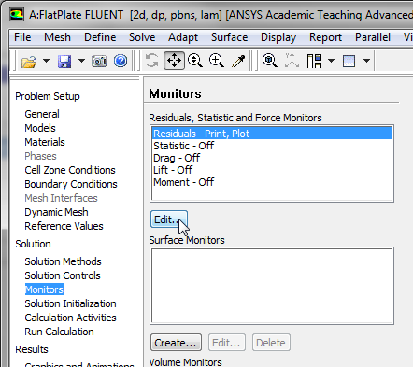Select highlighted Monitors item
This screenshot has width=413, height=367.
pyautogui.click(x=44, y=289)
